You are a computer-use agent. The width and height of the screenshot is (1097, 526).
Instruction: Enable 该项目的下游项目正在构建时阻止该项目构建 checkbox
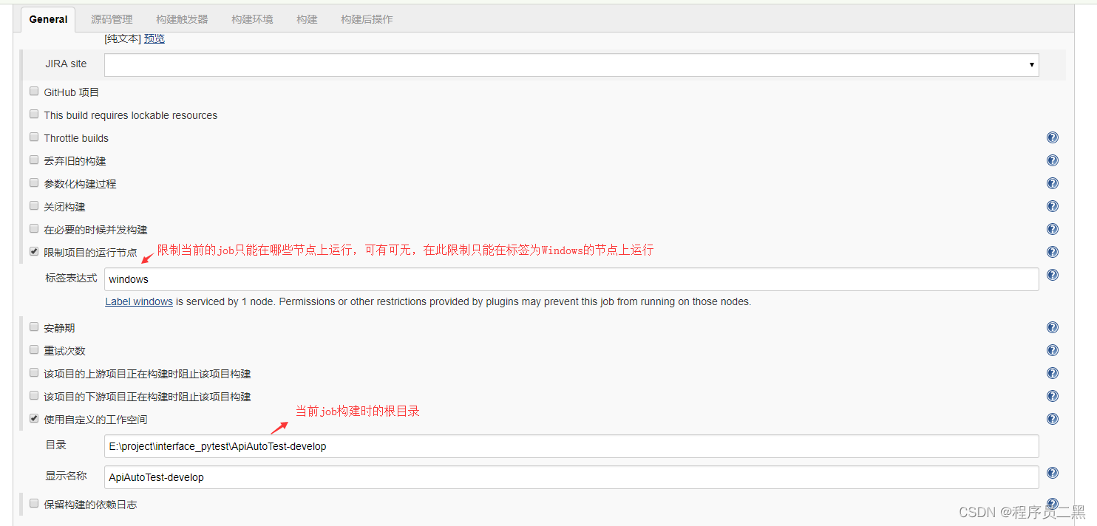(34, 396)
